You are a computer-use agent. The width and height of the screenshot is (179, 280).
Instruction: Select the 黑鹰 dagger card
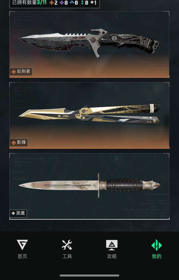[89, 186]
